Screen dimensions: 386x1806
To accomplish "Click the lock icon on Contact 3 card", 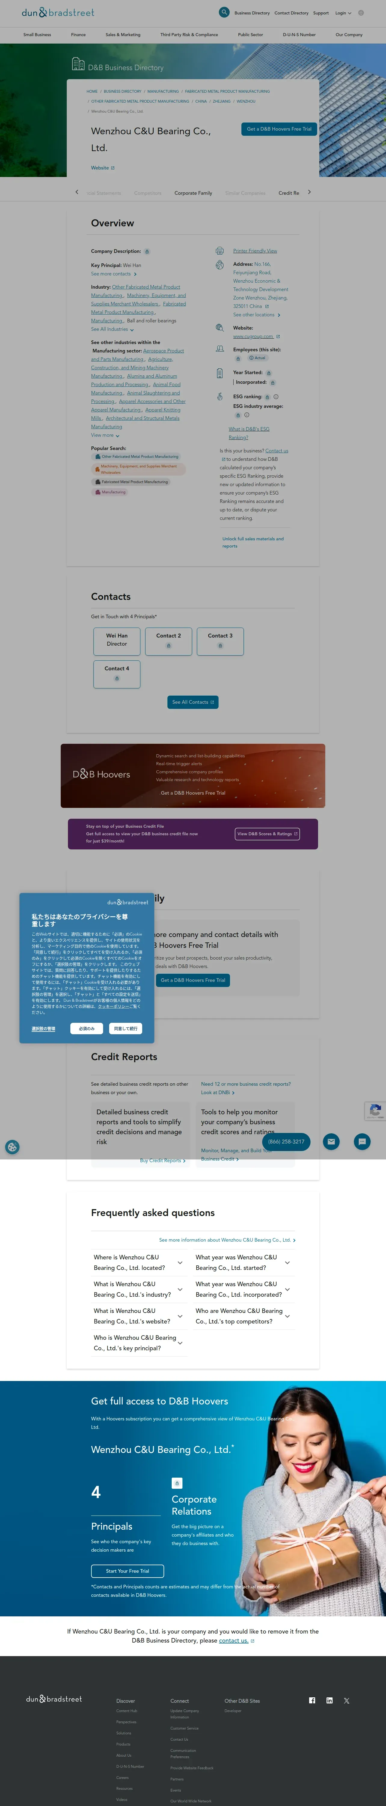I will (x=220, y=646).
